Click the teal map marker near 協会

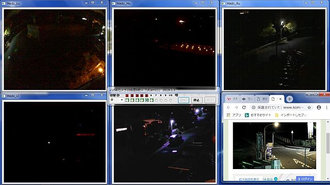[x=275, y=179]
